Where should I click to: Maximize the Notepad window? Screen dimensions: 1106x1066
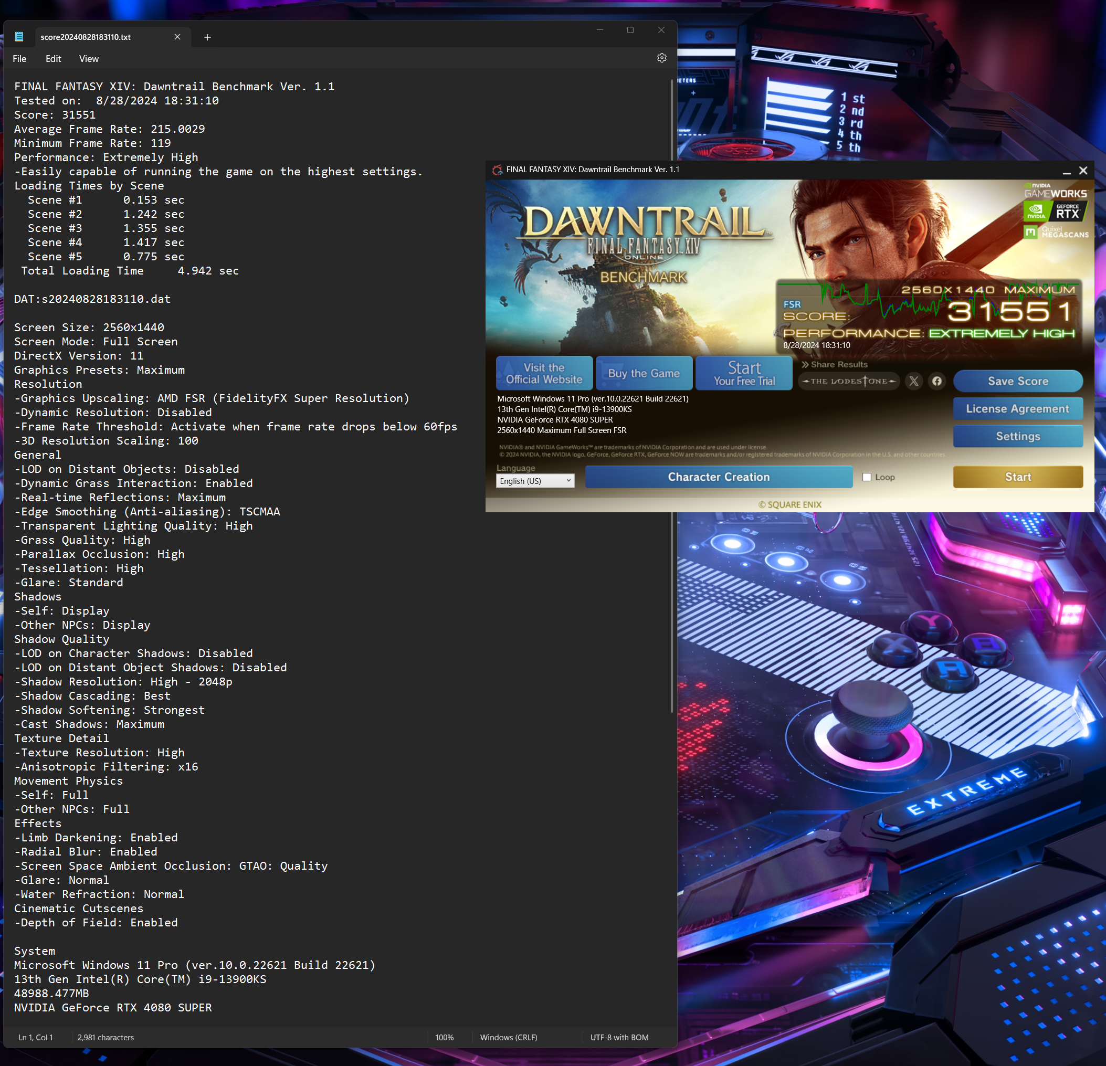point(630,30)
